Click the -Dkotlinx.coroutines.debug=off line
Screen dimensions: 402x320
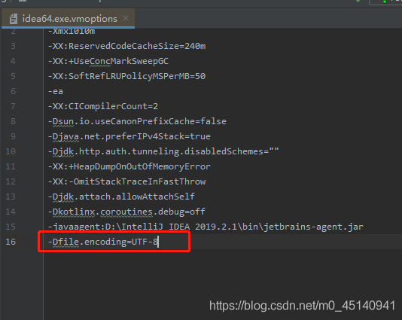click(126, 212)
